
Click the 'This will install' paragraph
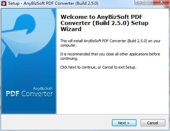pos(111,43)
